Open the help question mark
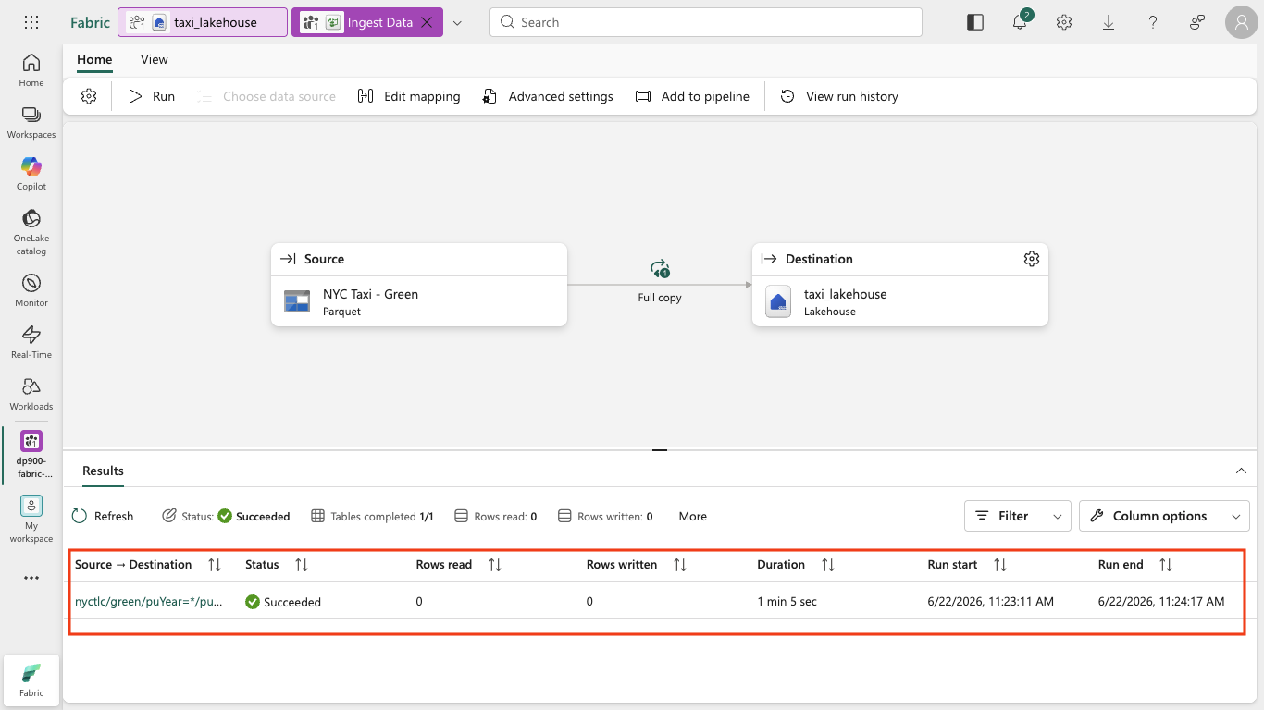1264x710 pixels. [1153, 22]
